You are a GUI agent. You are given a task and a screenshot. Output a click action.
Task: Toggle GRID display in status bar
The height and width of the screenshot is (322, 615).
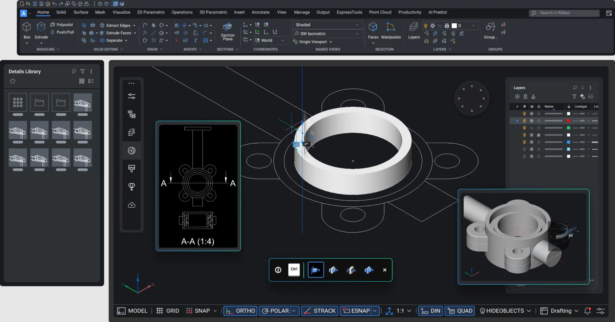pyautogui.click(x=168, y=311)
